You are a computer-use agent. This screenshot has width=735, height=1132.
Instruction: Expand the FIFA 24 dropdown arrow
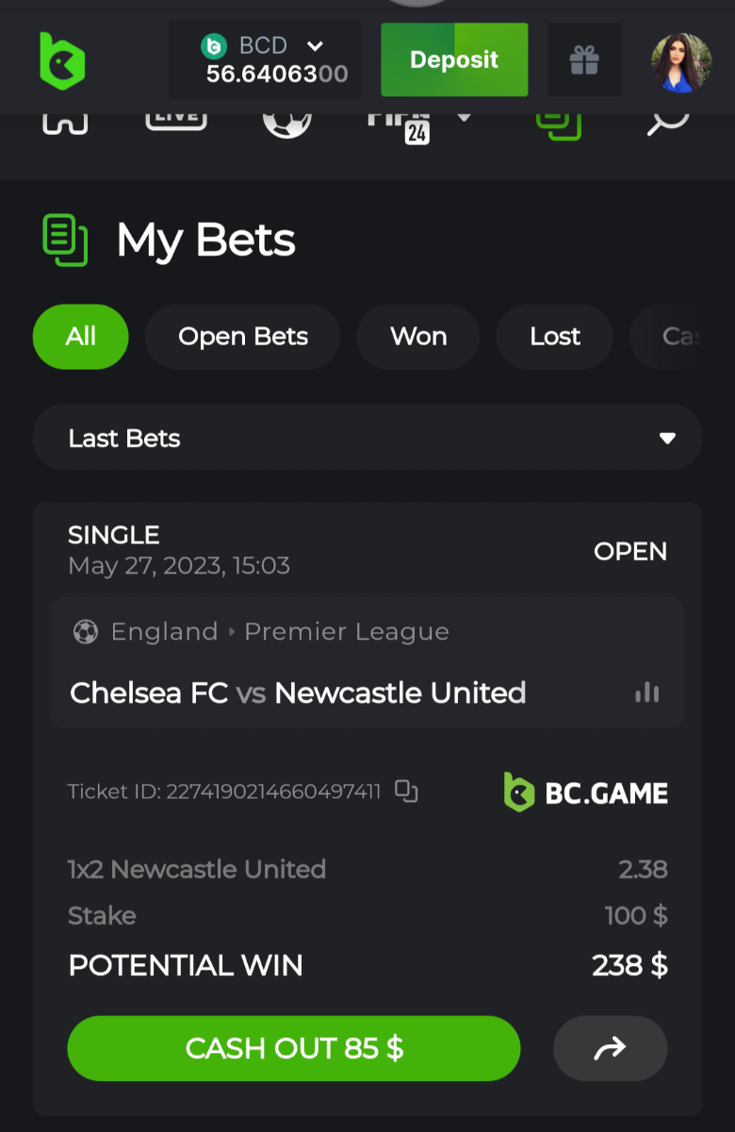pyautogui.click(x=464, y=118)
